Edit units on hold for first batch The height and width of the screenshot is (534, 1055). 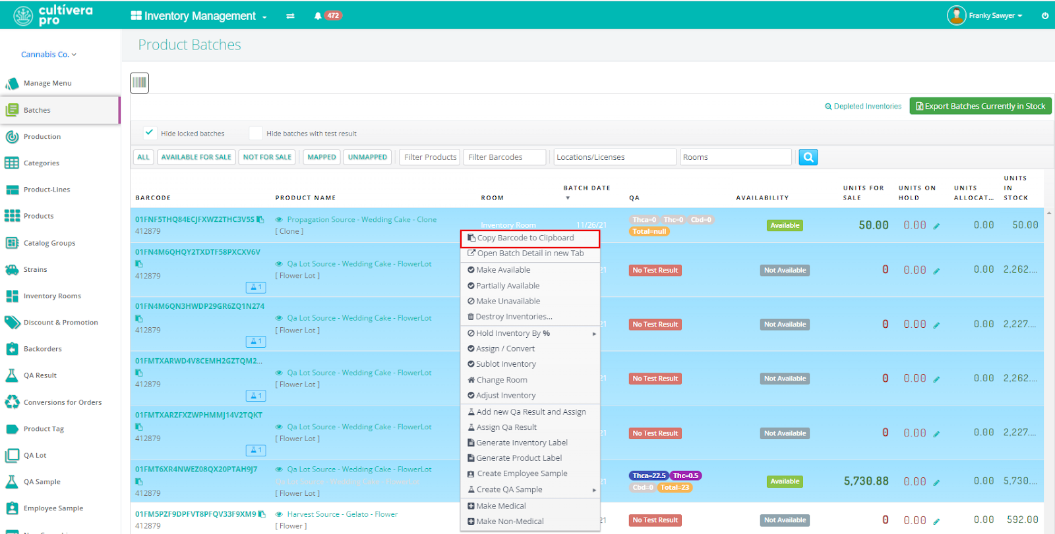[x=936, y=226]
